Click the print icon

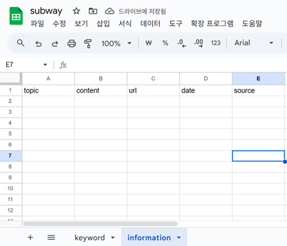pos(72,43)
